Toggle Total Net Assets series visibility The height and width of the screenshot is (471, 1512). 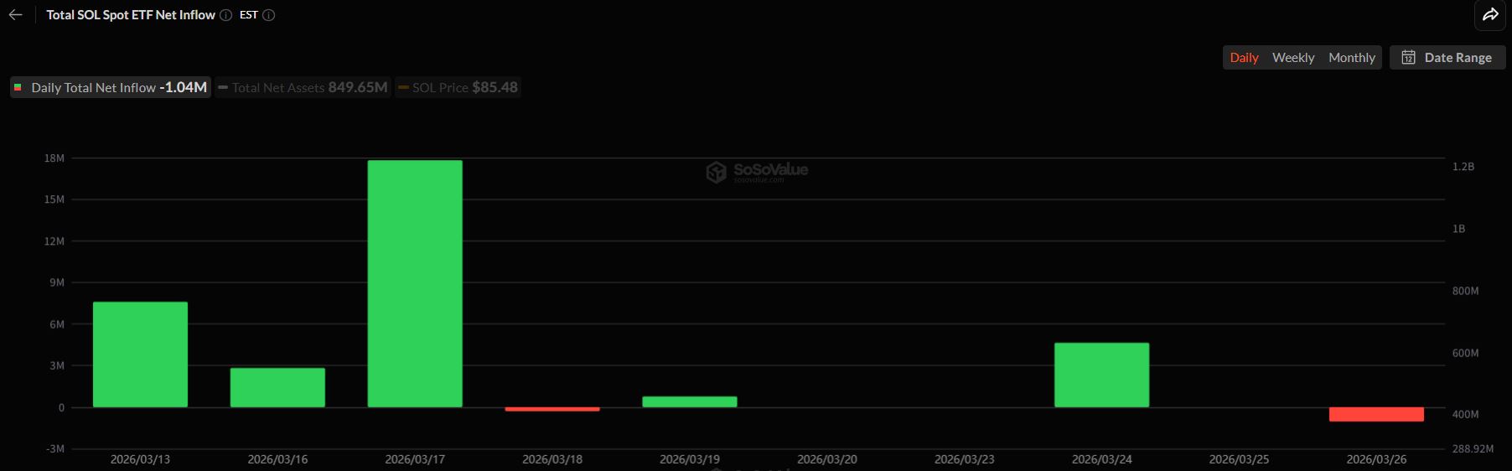point(303,87)
